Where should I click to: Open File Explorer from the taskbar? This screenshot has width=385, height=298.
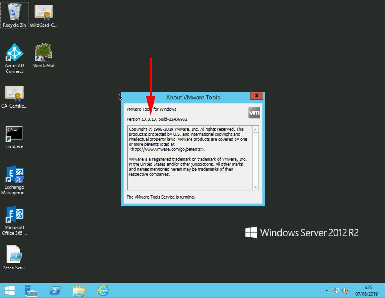click(79, 291)
